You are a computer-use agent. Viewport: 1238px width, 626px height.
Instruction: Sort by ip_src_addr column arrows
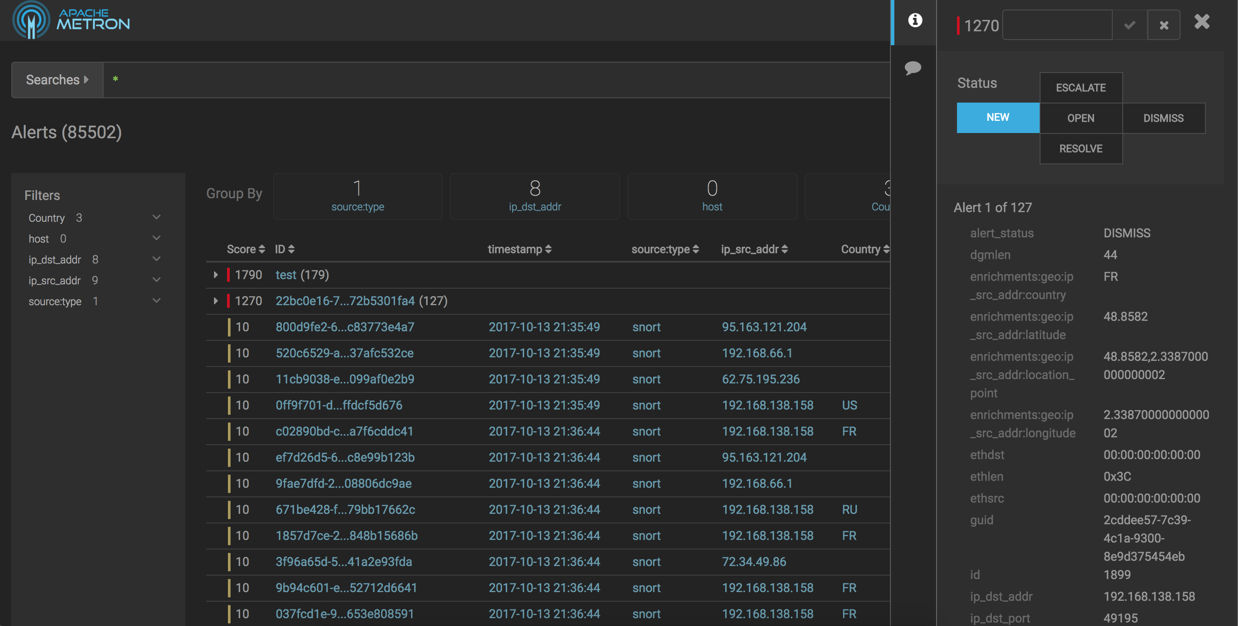pyautogui.click(x=784, y=250)
